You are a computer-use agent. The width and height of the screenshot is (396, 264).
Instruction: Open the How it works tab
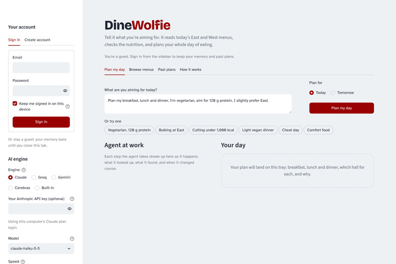191,70
